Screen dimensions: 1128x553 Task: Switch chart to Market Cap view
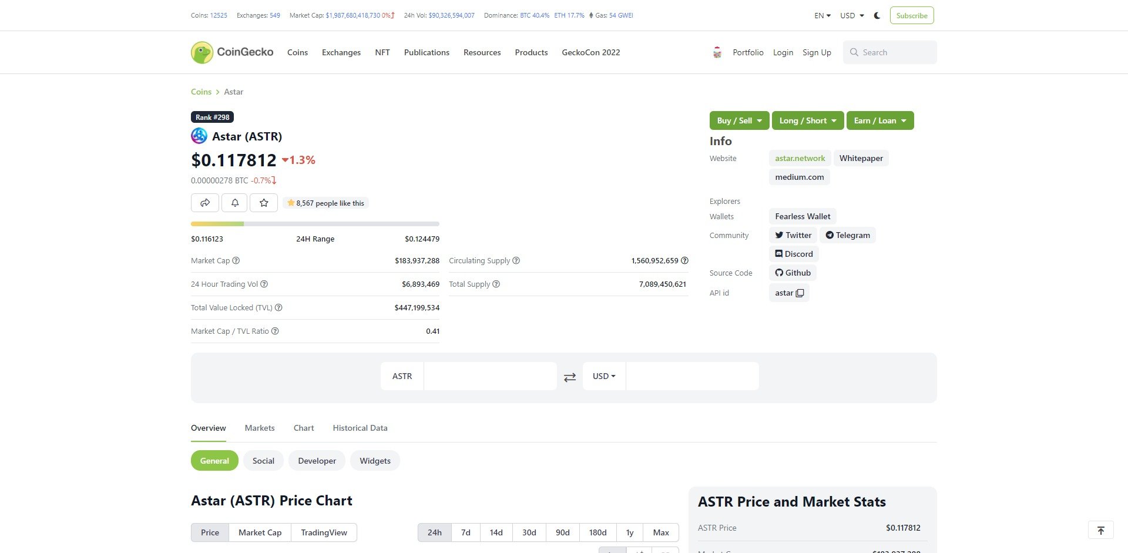point(260,532)
